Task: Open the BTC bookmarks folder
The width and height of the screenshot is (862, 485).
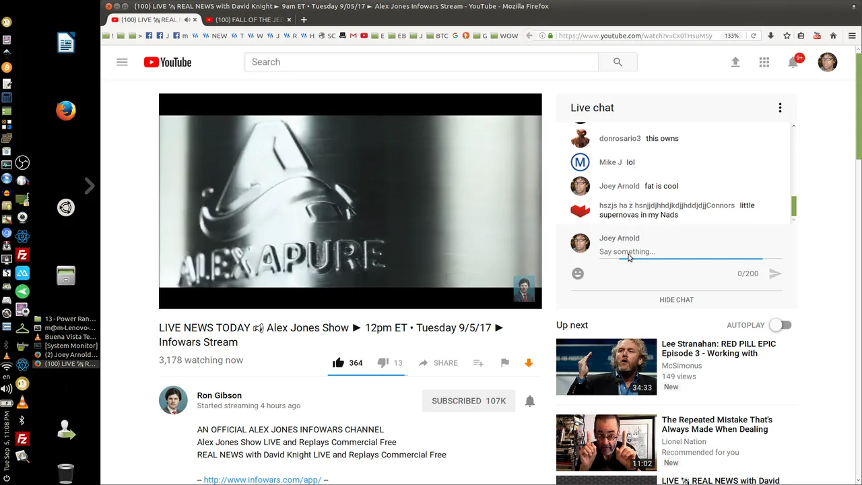Action: (x=436, y=36)
